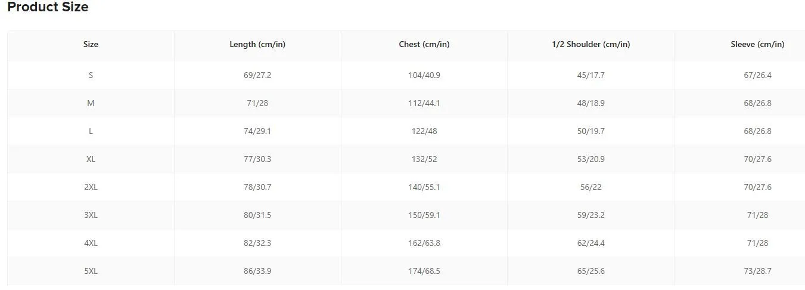Image resolution: width=805 pixels, height=290 pixels.
Task: Click the Sleeve (cm/in) column header
Action: 757,44
